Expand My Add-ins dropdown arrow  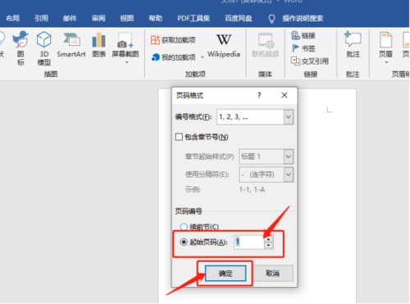coord(203,57)
